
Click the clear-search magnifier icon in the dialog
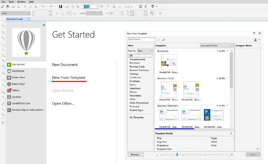tap(164, 40)
